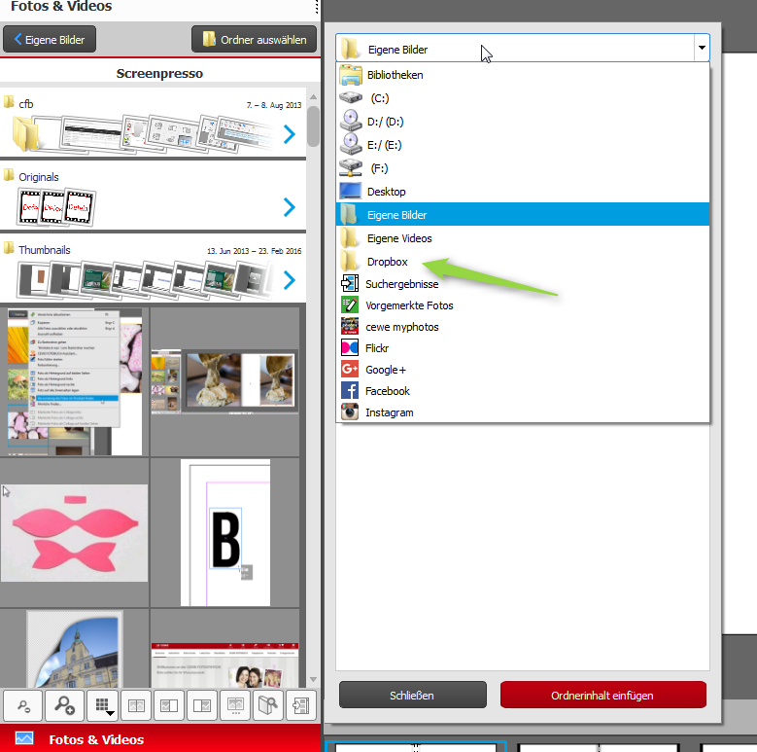
Task: Click the Ordnerinhalt einfügen button
Action: [603, 695]
